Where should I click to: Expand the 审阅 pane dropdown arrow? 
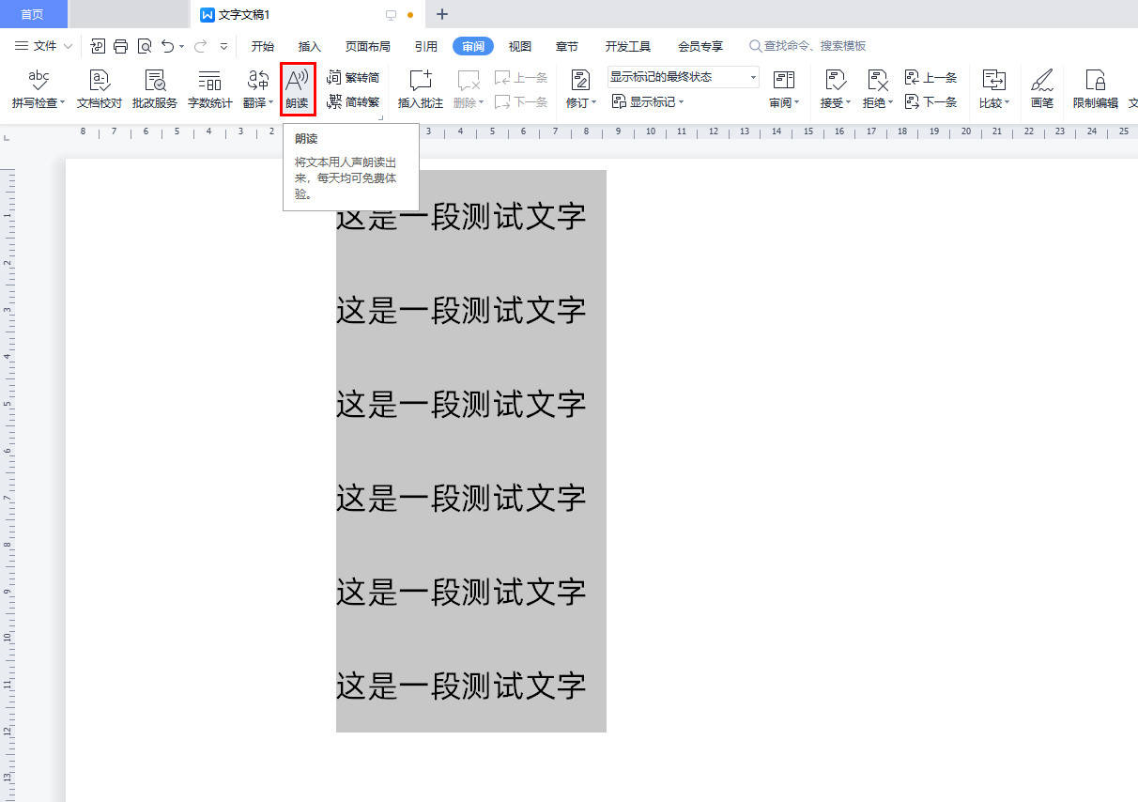coord(797,102)
